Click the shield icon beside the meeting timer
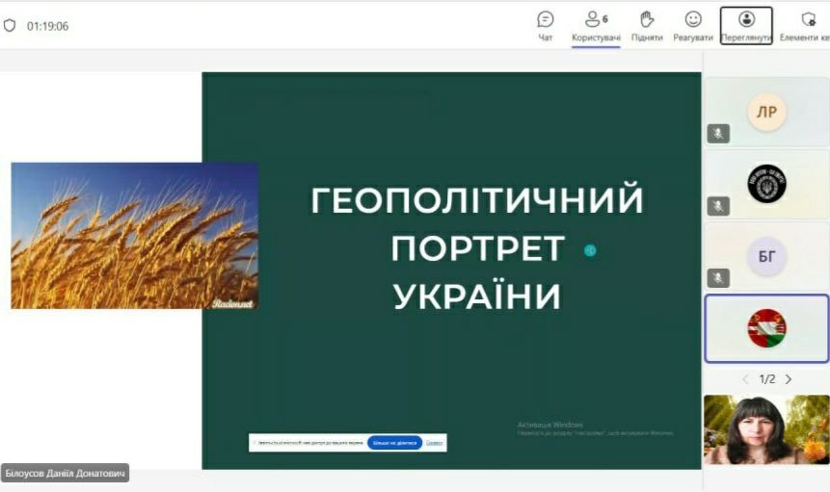 [10, 26]
